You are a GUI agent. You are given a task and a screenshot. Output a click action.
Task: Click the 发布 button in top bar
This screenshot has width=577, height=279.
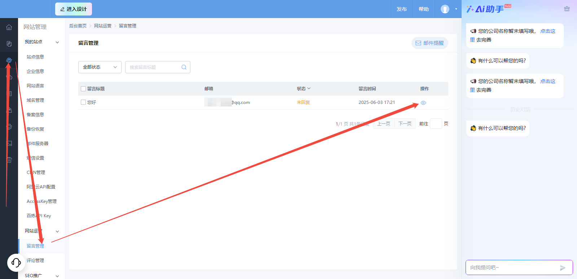(402, 9)
